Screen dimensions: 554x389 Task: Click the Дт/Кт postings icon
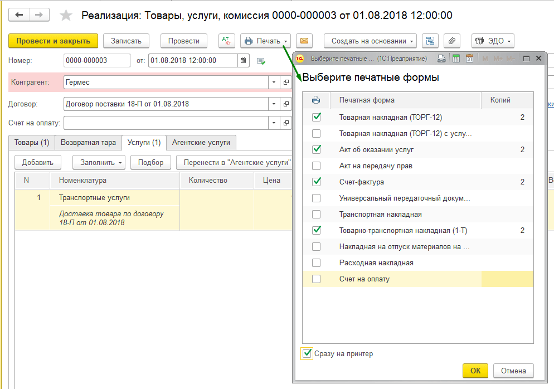tap(226, 41)
